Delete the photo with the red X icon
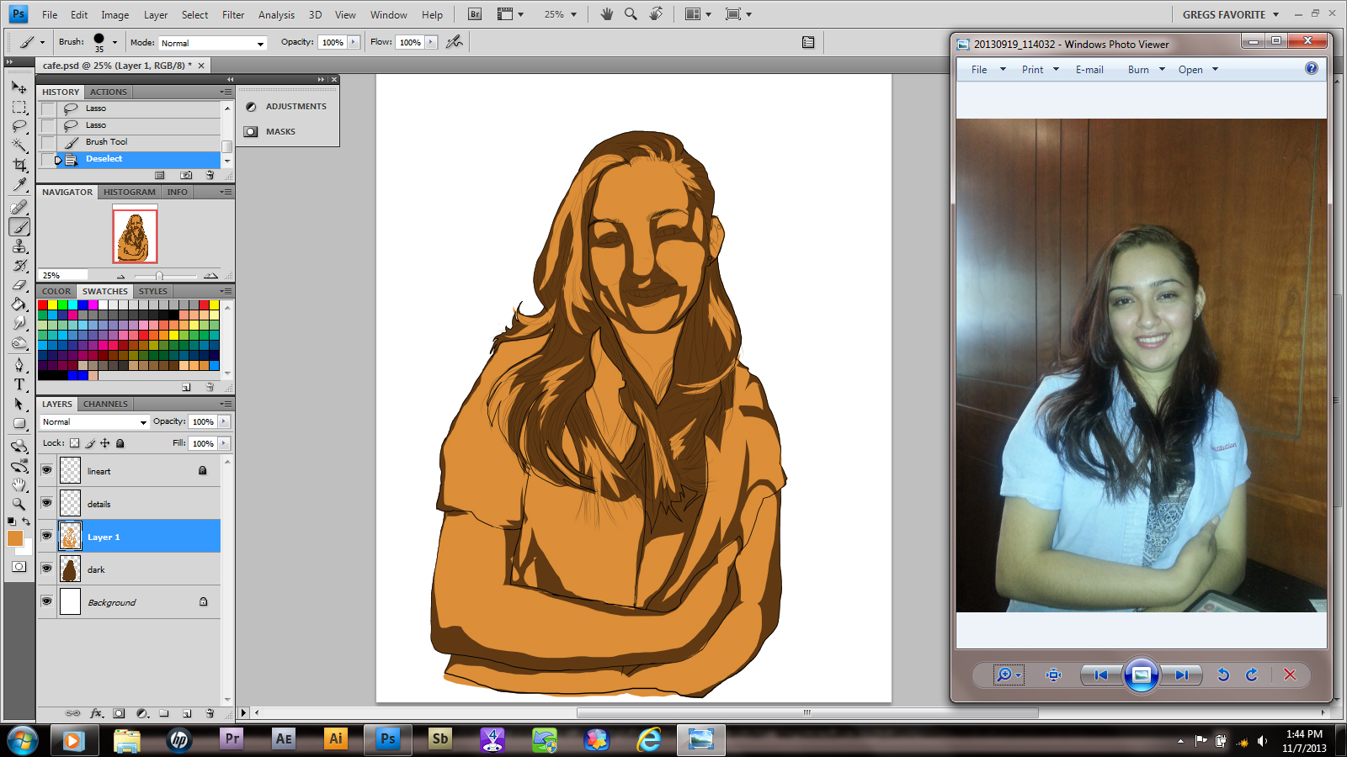 tap(1289, 675)
